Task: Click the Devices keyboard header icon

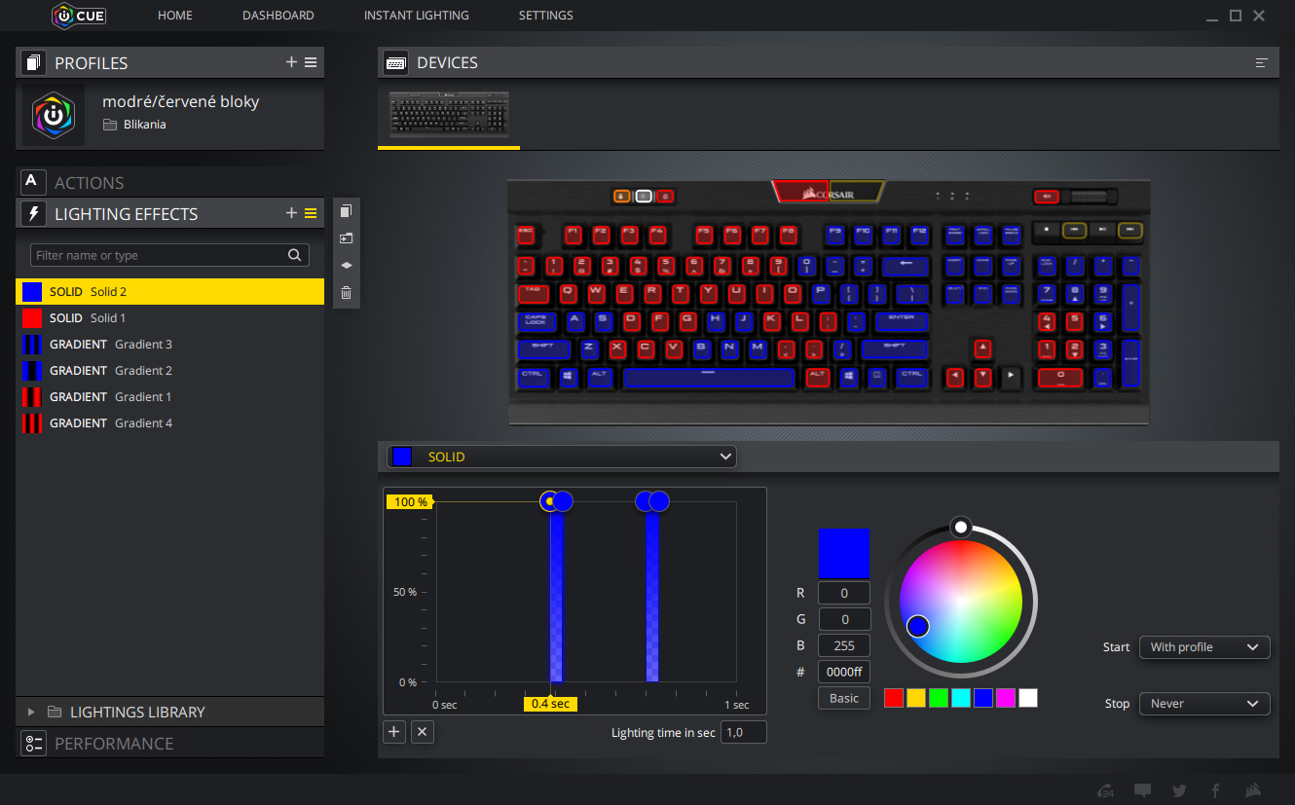Action: click(395, 62)
